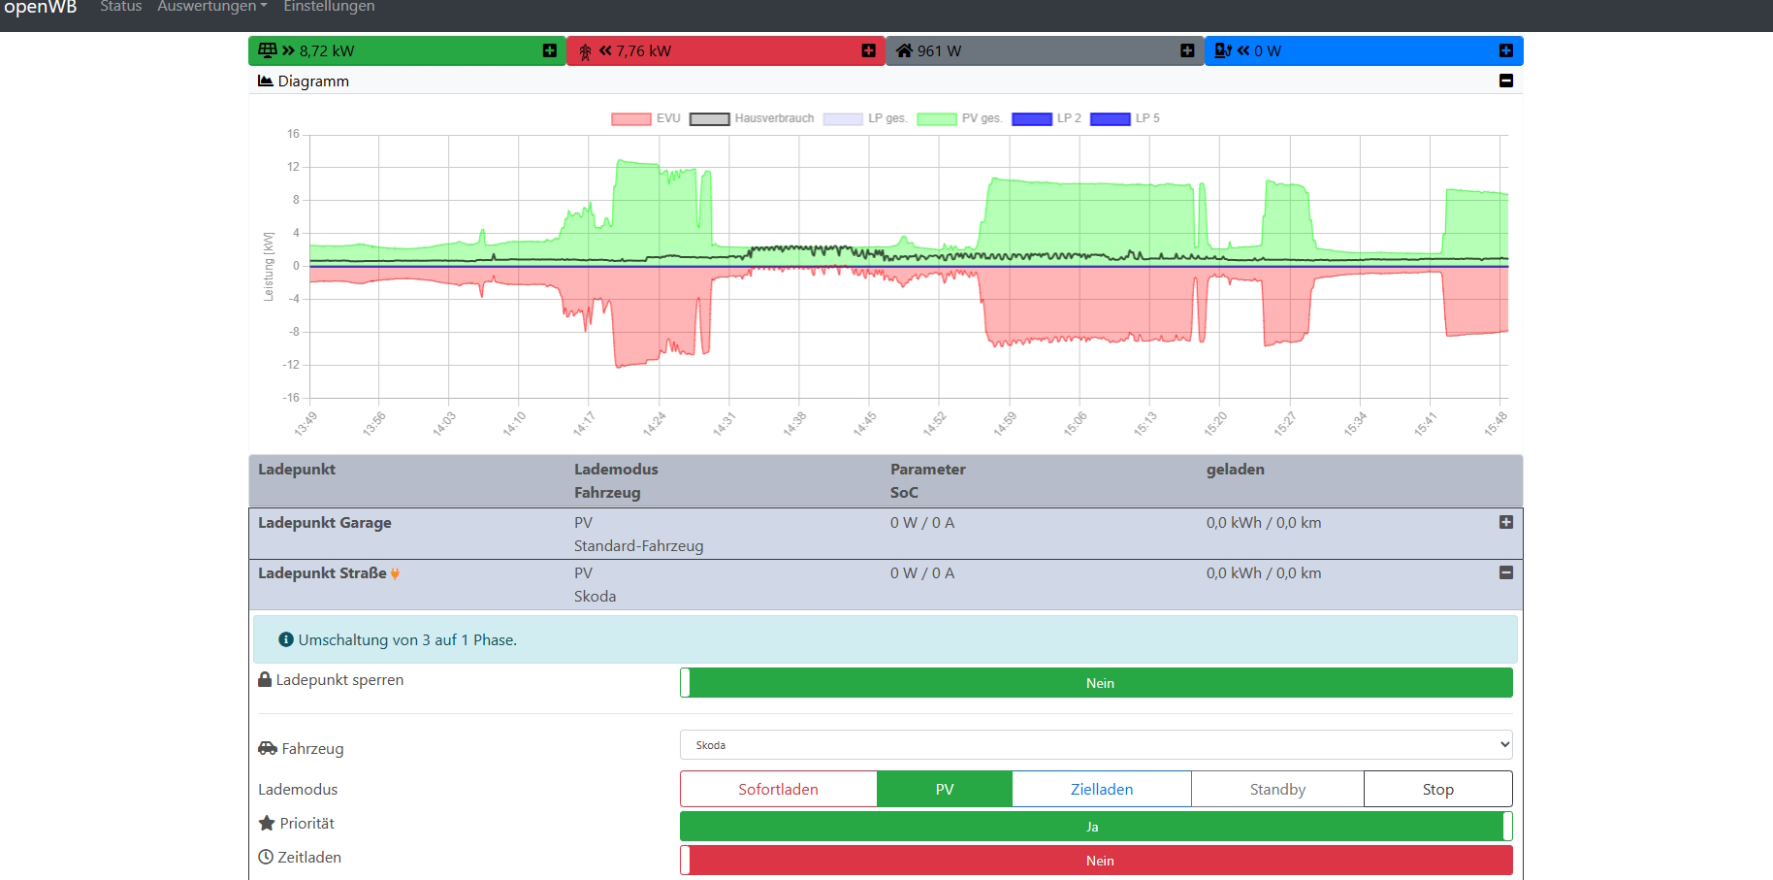Click the power pylon icon in red grid card

point(585,51)
